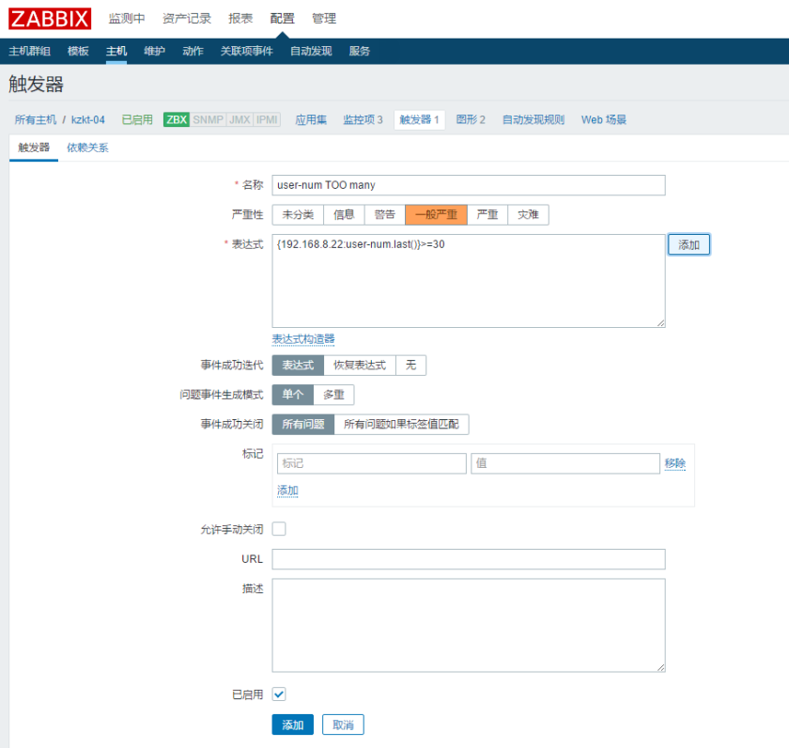
Task: Click into the 描述 text area
Action: [469, 625]
